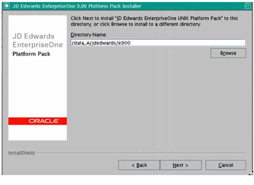Click the 'InstallShield' label

tap(21, 153)
